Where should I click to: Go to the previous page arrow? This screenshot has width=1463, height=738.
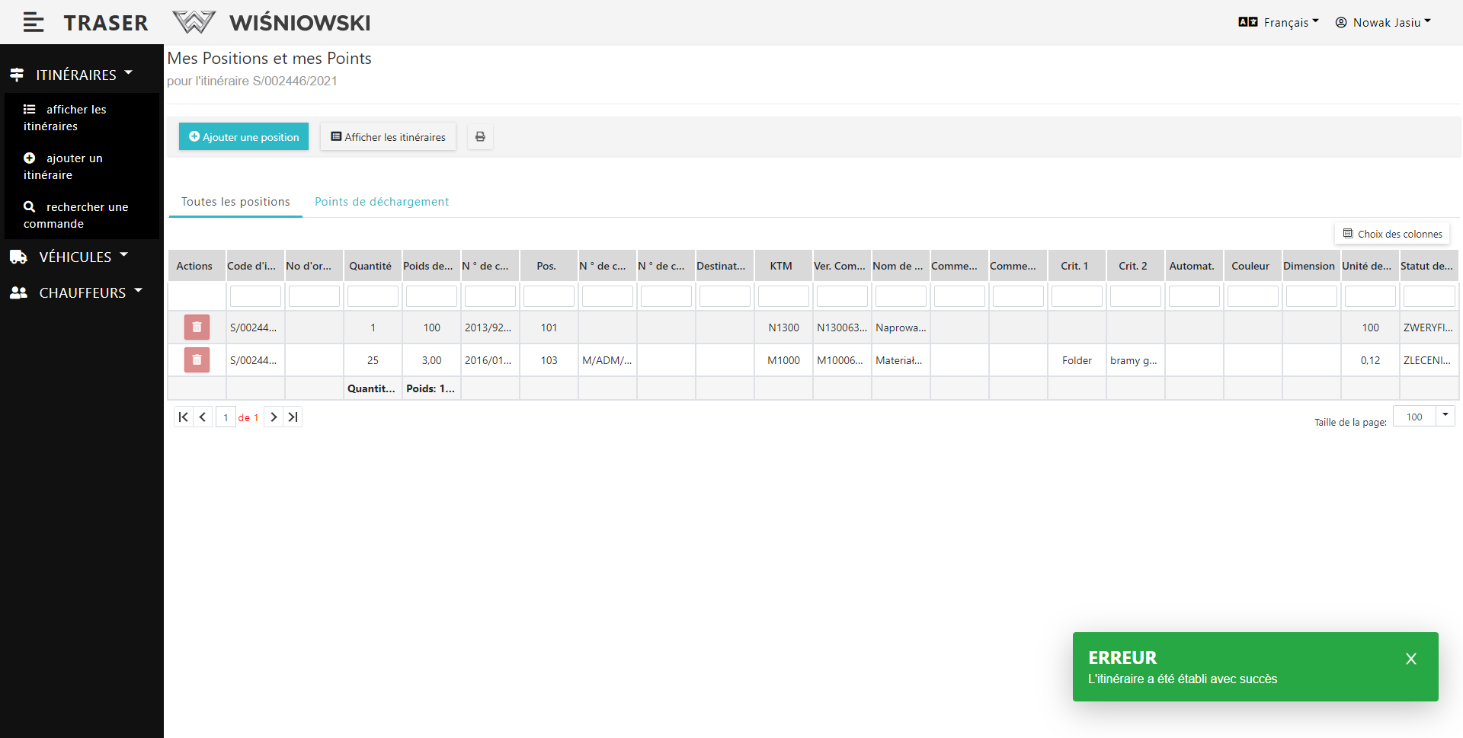(203, 417)
